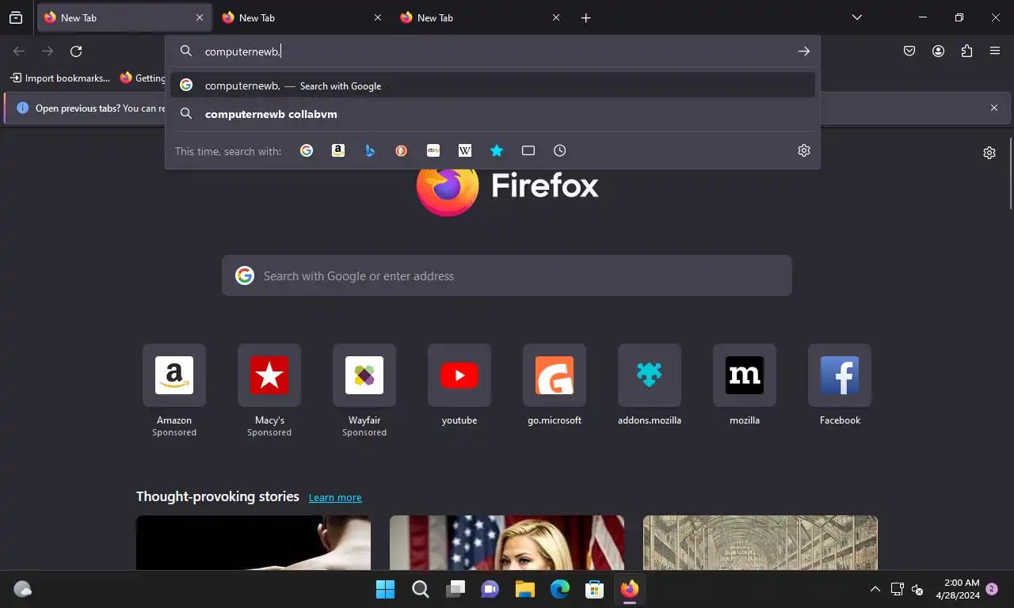The image size is (1014, 608).
Task: Open the Firefox application menu
Action: 995,51
